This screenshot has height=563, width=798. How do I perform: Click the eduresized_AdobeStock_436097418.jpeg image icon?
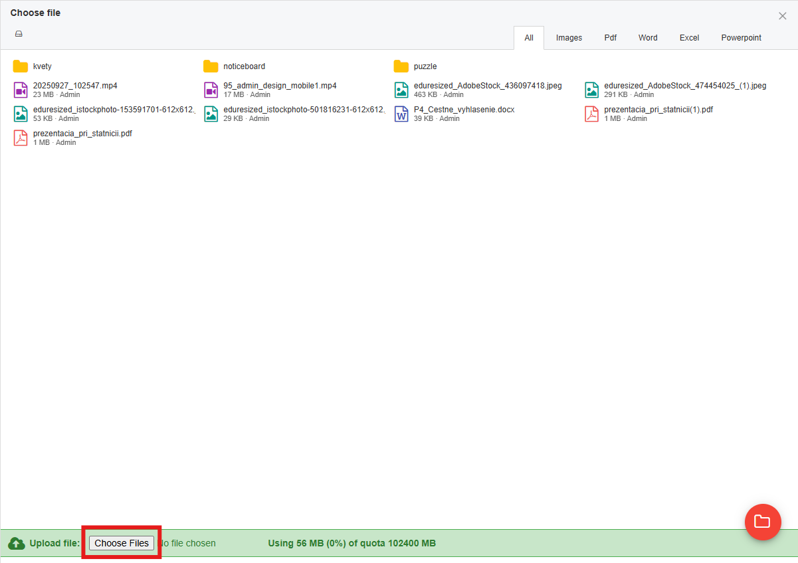[401, 90]
